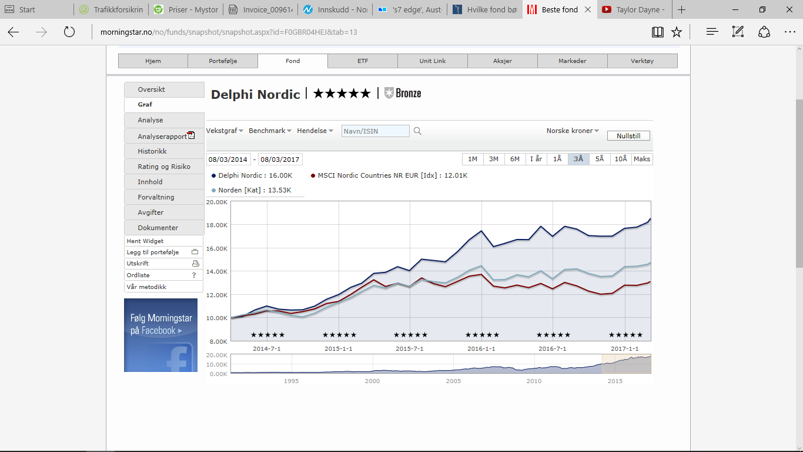
Task: Select I år time range
Action: [x=536, y=159]
